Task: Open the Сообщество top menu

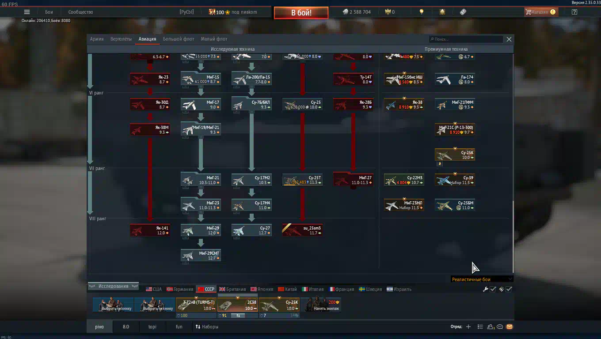Action: [x=80, y=12]
